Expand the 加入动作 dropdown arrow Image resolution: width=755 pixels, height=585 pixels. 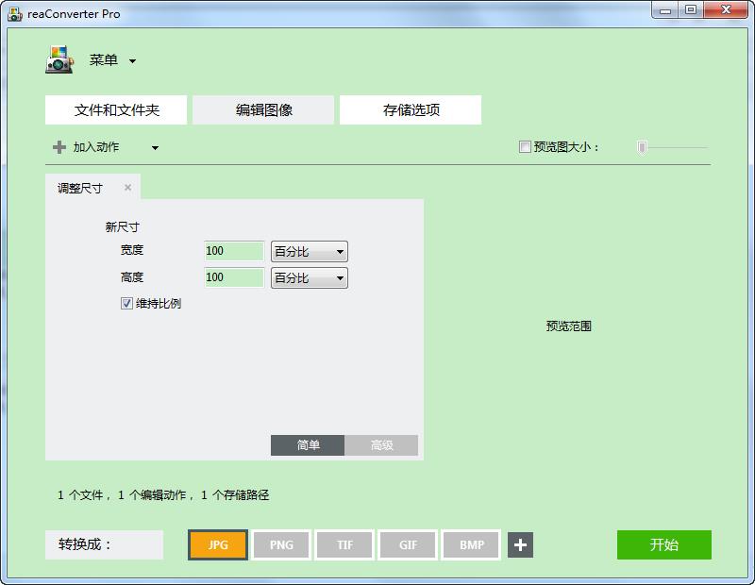click(x=155, y=148)
